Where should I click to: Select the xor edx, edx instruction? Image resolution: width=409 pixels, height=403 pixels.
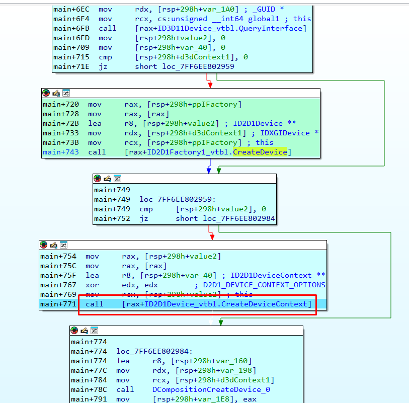click(x=122, y=285)
